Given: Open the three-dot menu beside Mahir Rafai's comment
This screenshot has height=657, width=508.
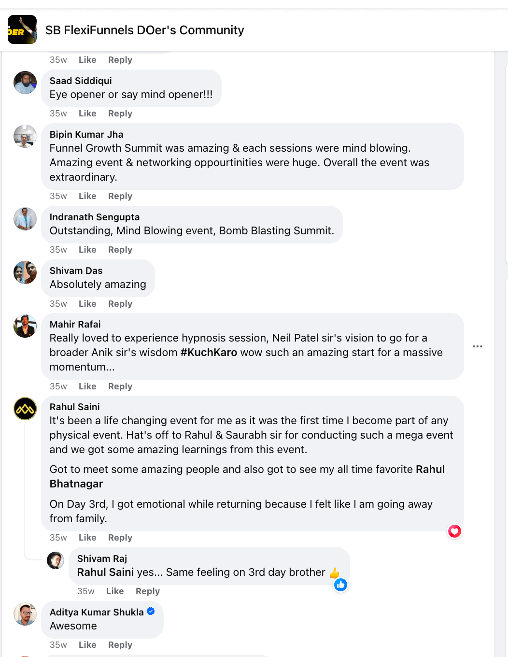Looking at the screenshot, I should (x=478, y=346).
